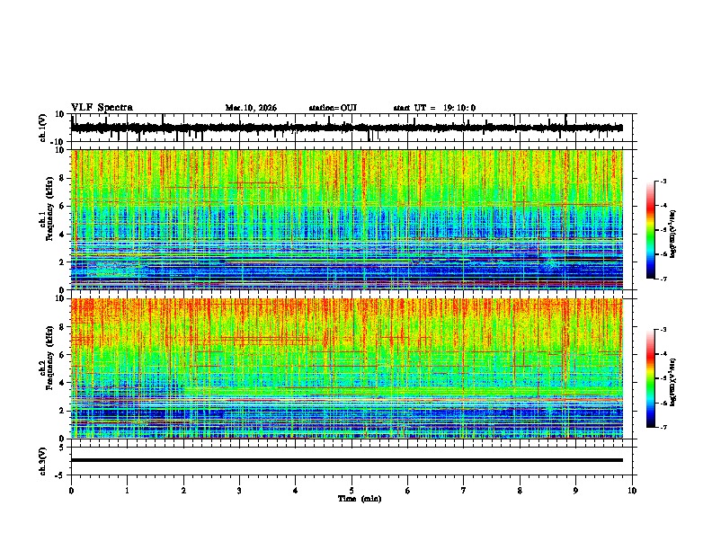Click the "ch.1(V)" waveform axis label

(x=43, y=128)
